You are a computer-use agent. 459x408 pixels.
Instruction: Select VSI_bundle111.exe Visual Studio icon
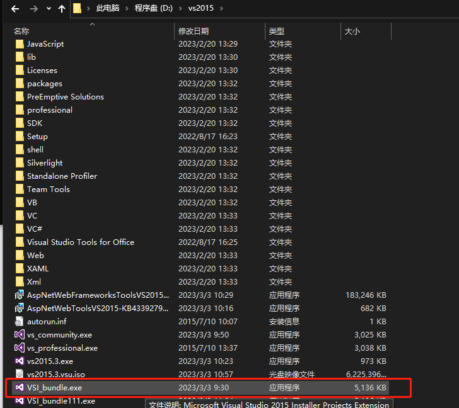point(20,400)
